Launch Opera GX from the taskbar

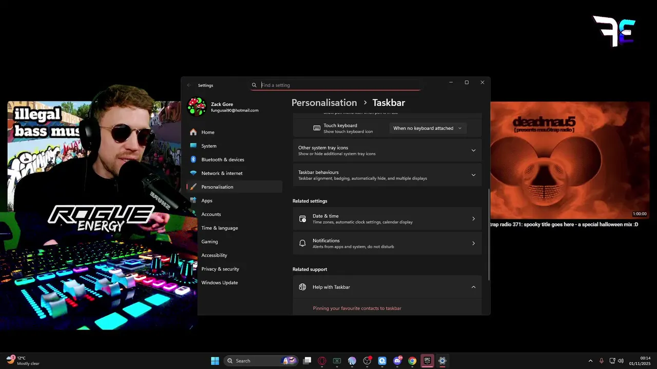point(322,361)
